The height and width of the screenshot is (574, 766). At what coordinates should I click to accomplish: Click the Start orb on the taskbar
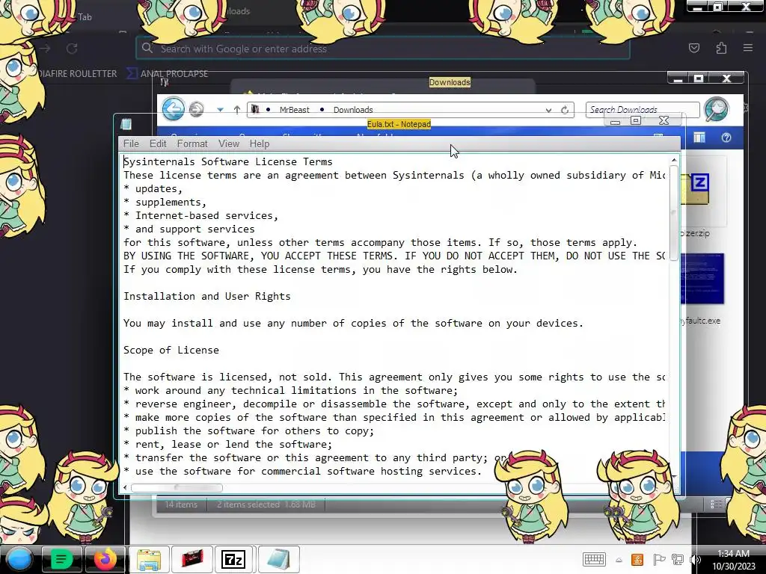19,559
